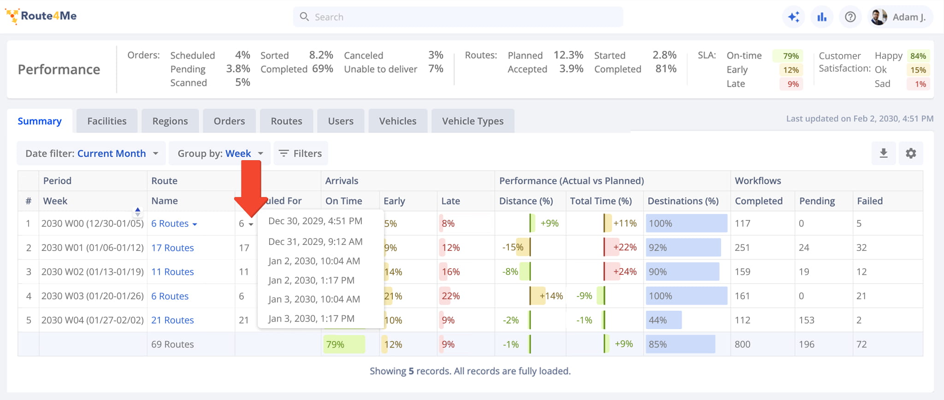The width and height of the screenshot is (944, 400).
Task: Switch to the Regions tab
Action: click(x=170, y=121)
